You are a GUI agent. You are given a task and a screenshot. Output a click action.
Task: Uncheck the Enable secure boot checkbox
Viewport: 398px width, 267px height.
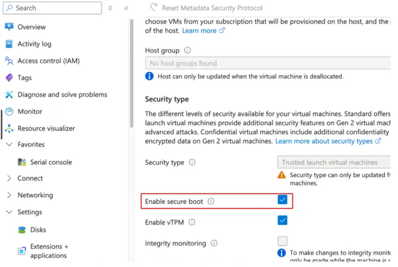click(282, 200)
